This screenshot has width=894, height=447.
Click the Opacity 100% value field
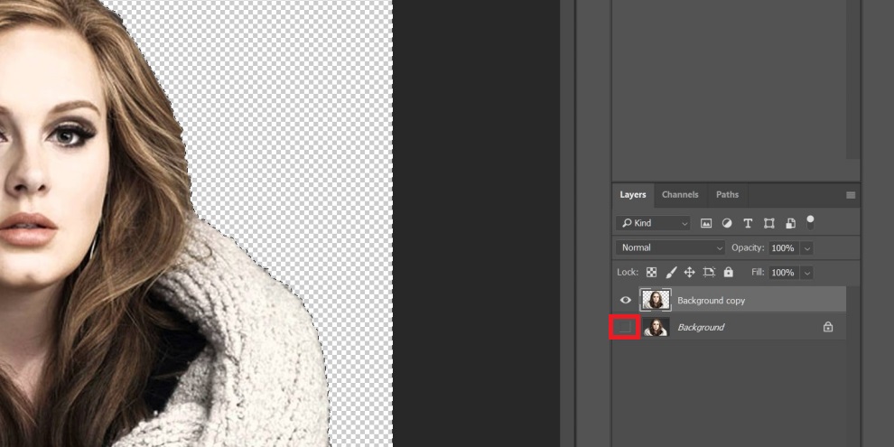784,248
